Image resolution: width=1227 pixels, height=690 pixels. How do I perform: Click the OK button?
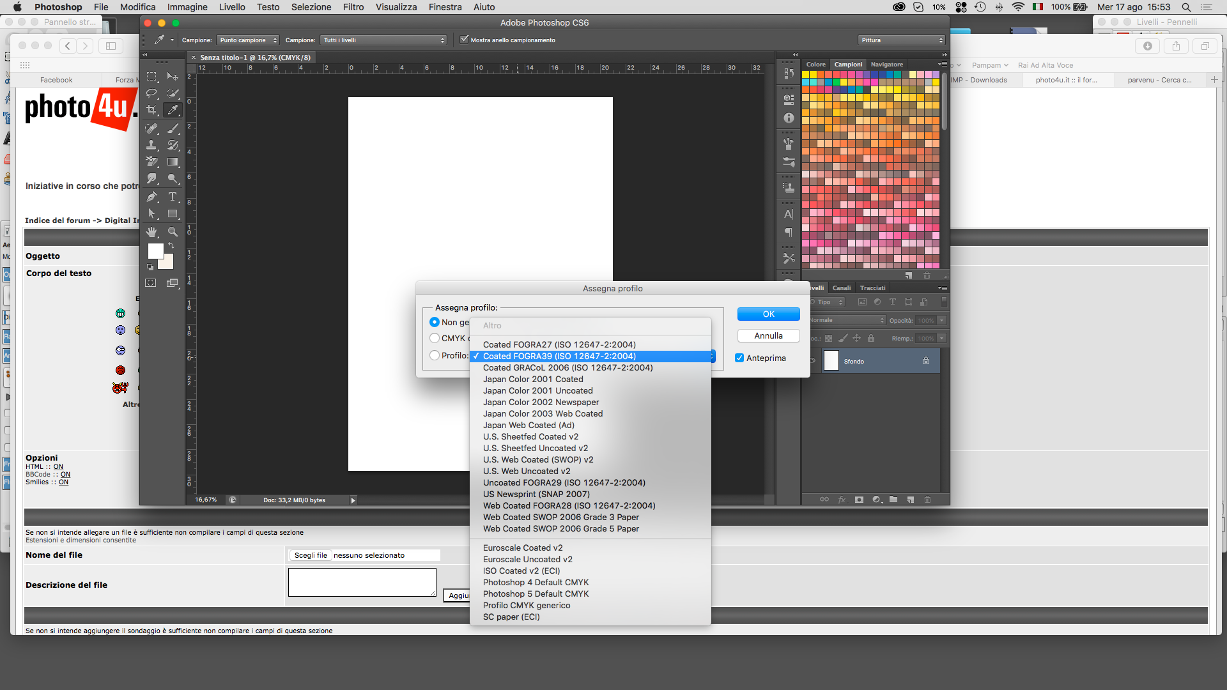(768, 314)
